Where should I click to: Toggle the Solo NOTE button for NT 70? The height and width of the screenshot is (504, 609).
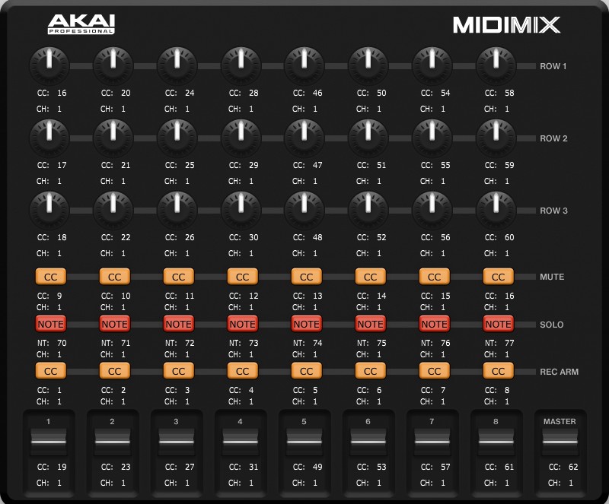coord(51,324)
